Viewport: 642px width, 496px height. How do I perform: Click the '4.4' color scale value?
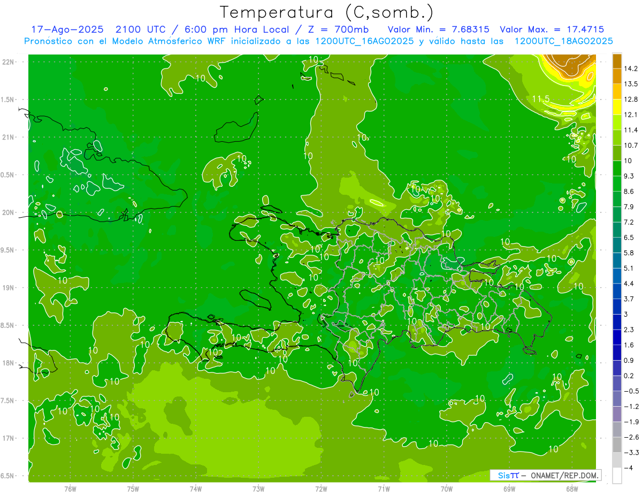pyautogui.click(x=629, y=284)
